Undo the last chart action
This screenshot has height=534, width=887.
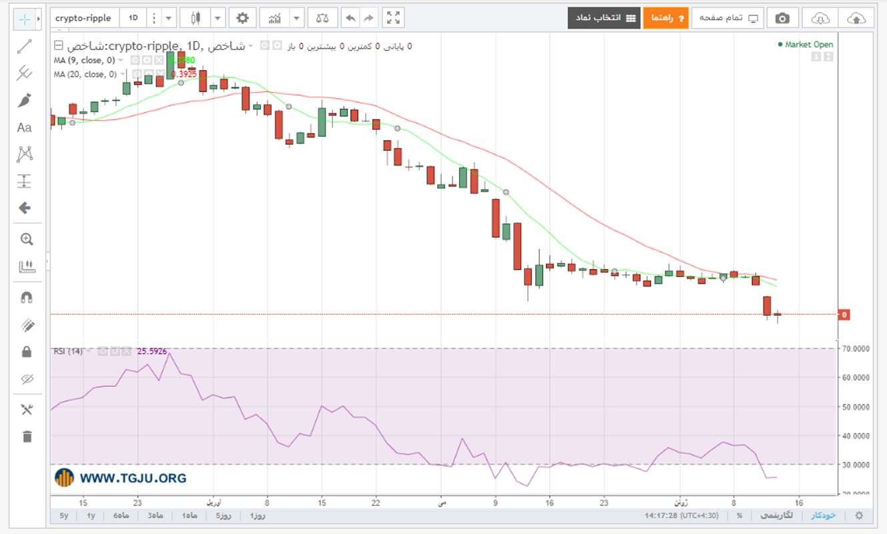point(350,18)
